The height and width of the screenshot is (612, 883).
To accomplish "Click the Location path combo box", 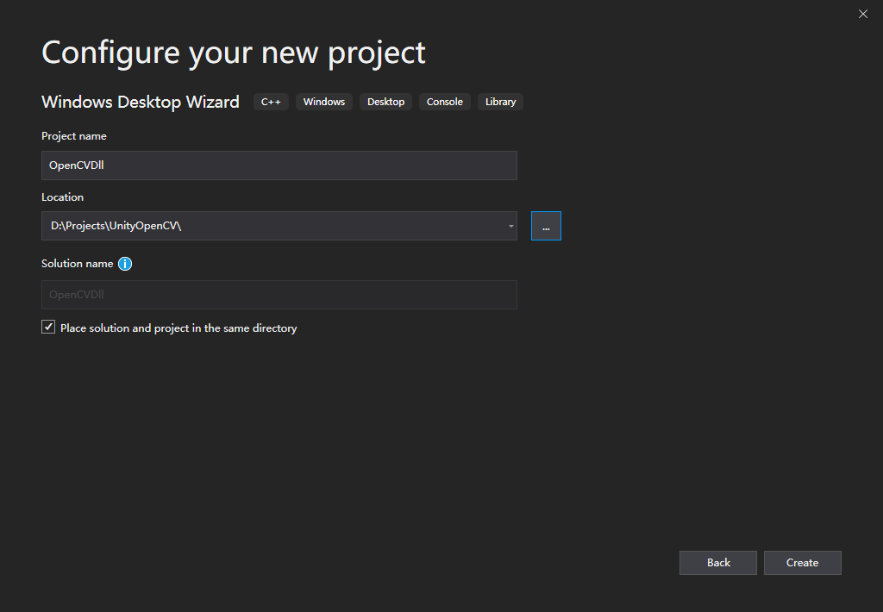I will click(267, 226).
